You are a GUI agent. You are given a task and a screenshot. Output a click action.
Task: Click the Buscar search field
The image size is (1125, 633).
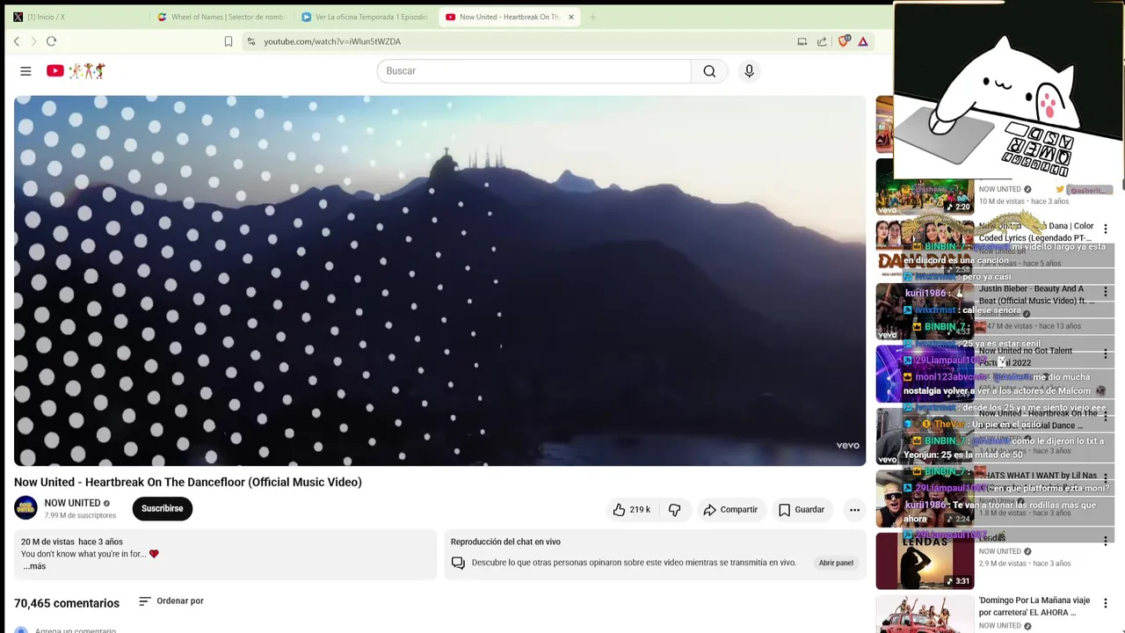[533, 71]
